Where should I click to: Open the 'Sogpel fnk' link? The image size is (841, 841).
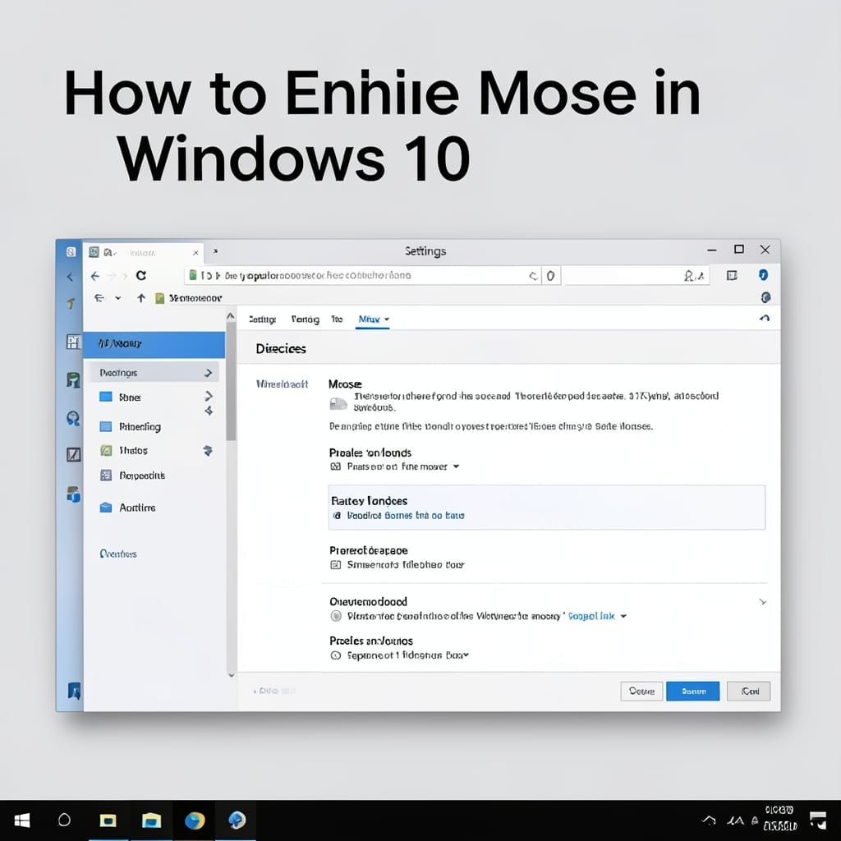tap(591, 616)
